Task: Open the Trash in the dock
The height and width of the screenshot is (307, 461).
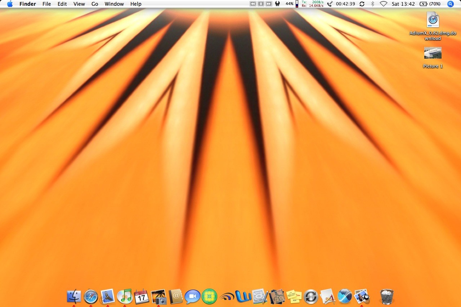Action: [387, 297]
